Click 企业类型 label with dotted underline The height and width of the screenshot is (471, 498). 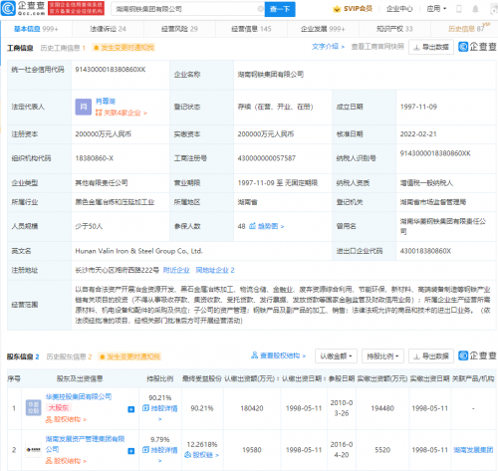click(x=25, y=183)
